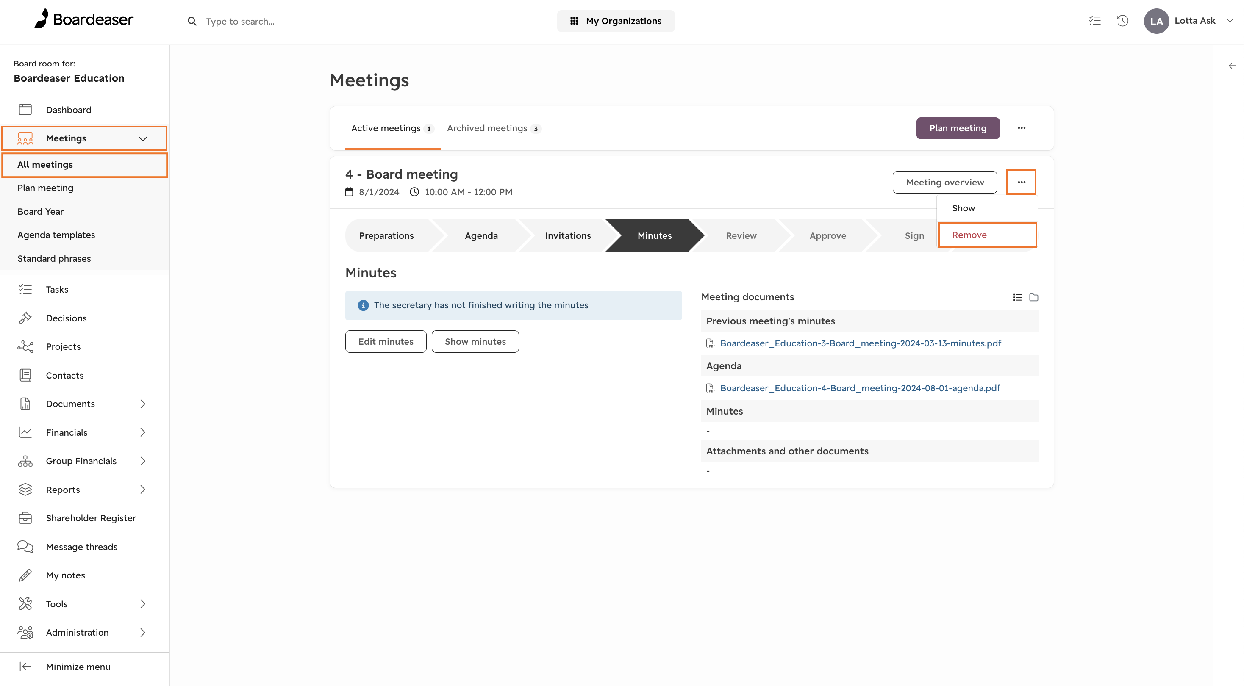Screen dimensions: 1244x686
Task: Switch documents to list view icon
Action: click(x=1017, y=297)
